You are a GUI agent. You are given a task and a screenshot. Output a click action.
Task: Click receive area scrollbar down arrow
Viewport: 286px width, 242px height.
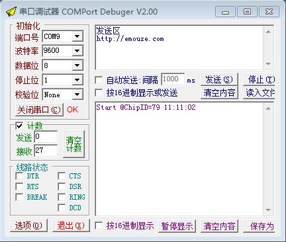pos(268,210)
